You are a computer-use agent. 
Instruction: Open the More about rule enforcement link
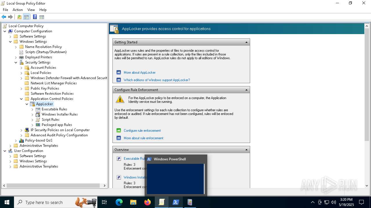(143, 138)
